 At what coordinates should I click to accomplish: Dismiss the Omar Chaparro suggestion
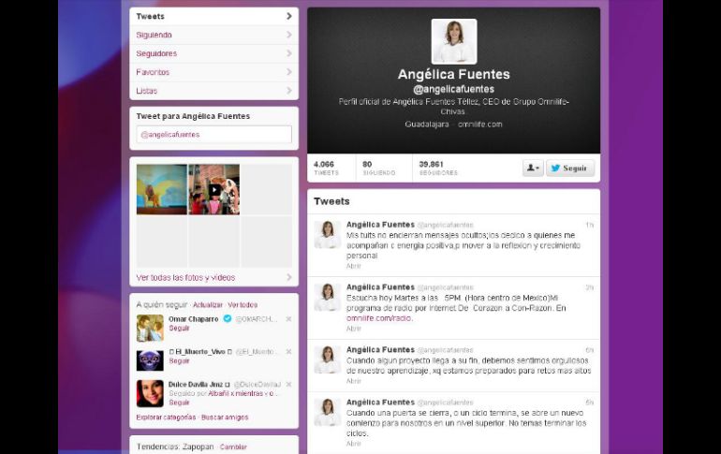click(288, 319)
